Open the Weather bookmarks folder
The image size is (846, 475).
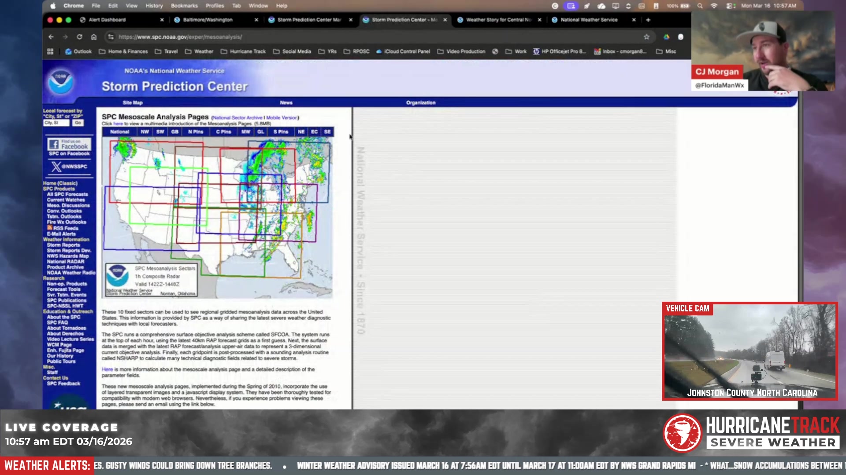[199, 51]
